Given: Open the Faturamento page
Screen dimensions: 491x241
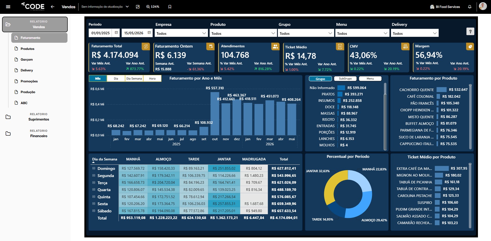Looking at the screenshot, I should pyautogui.click(x=39, y=38).
